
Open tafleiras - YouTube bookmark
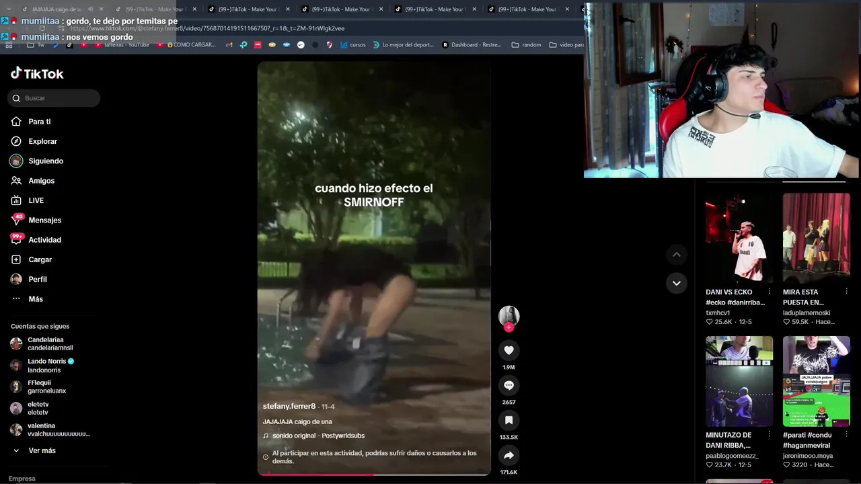pyautogui.click(x=122, y=45)
